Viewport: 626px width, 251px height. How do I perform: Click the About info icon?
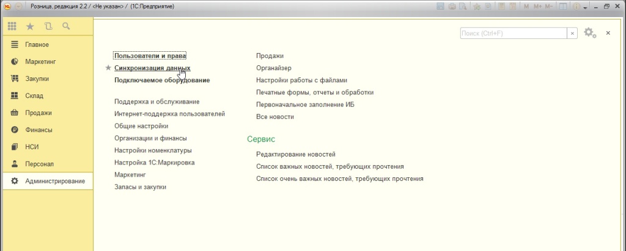[x=576, y=6]
